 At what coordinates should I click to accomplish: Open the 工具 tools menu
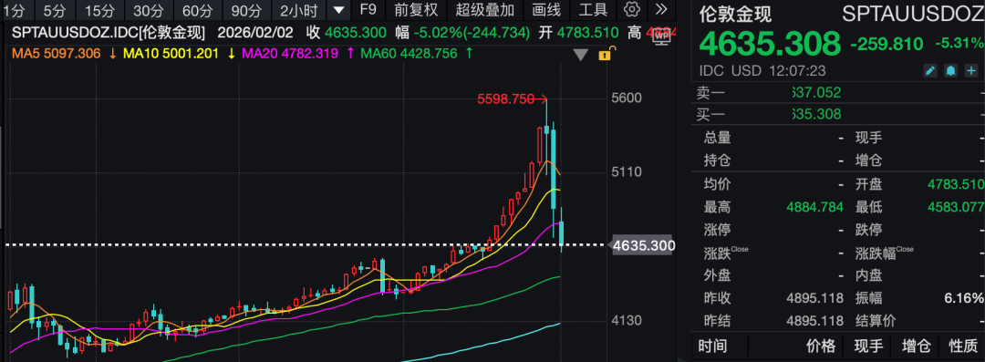tap(593, 9)
